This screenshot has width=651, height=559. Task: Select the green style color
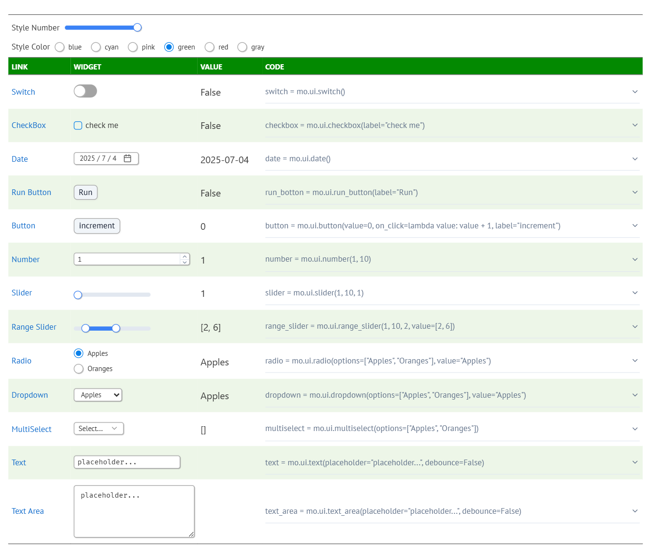click(169, 47)
